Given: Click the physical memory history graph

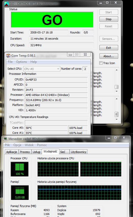Looking at the screenshot, I should (x=79, y=193).
